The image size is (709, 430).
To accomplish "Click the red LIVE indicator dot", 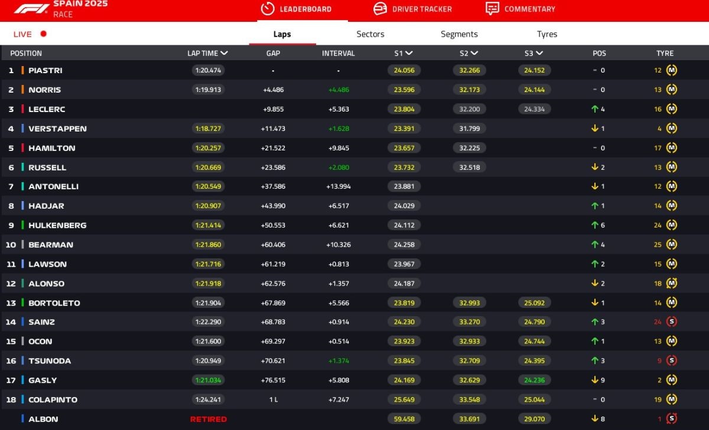I will pos(43,34).
